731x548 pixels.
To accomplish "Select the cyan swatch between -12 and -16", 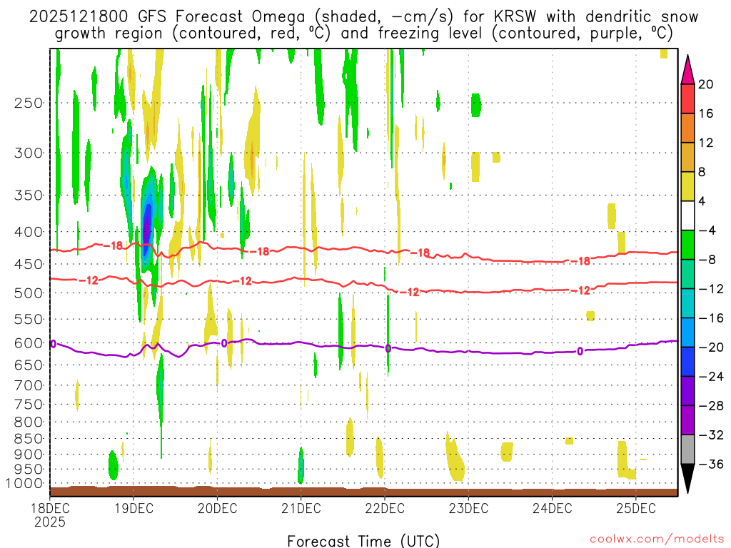I will [x=687, y=303].
